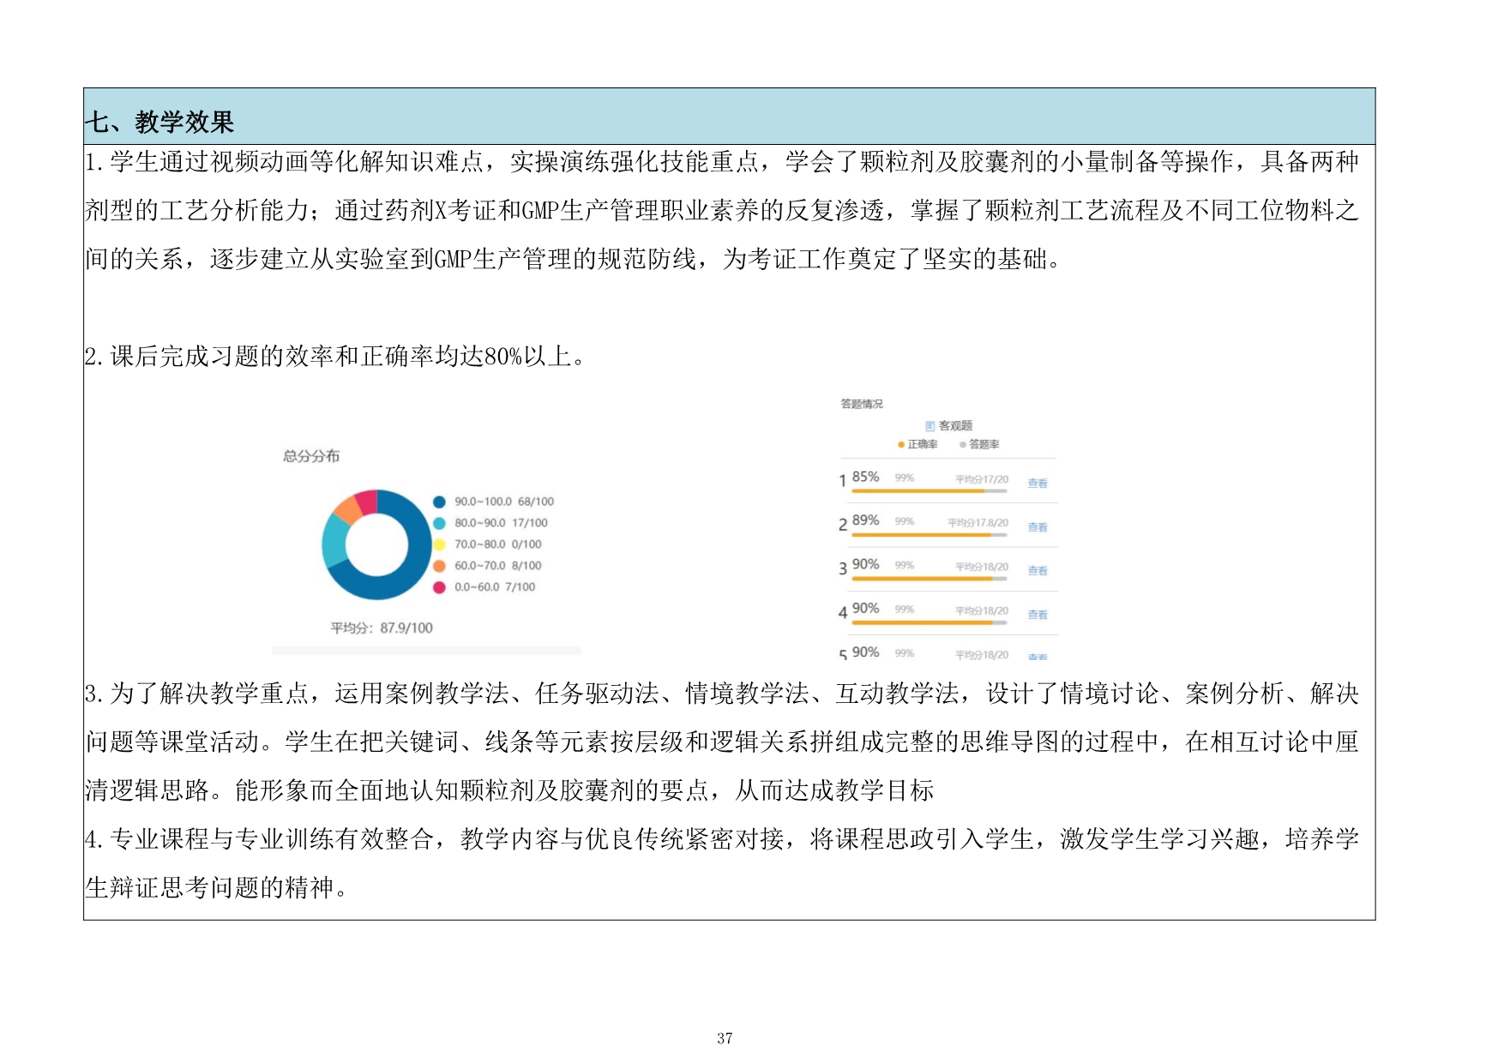Click the 查看 link for question 1
Screen dimensions: 1504x1063
(x=1037, y=483)
